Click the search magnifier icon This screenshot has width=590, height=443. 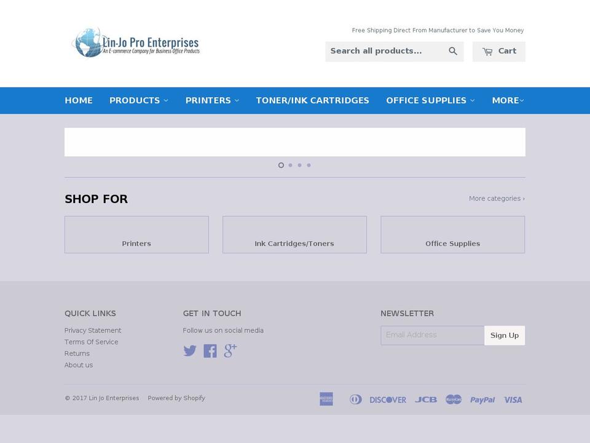point(453,51)
